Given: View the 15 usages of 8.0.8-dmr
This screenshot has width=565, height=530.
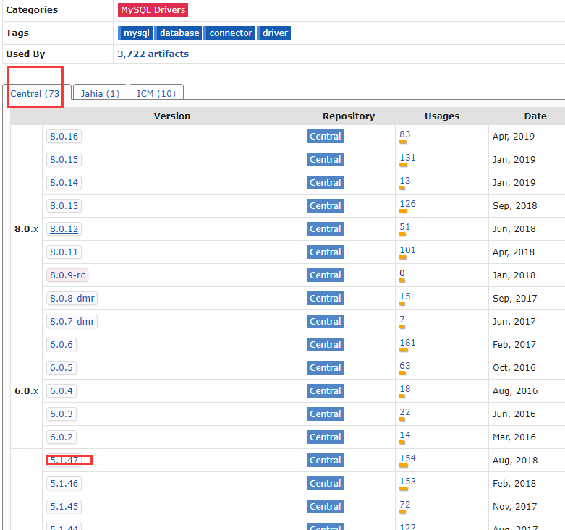Looking at the screenshot, I should [404, 296].
